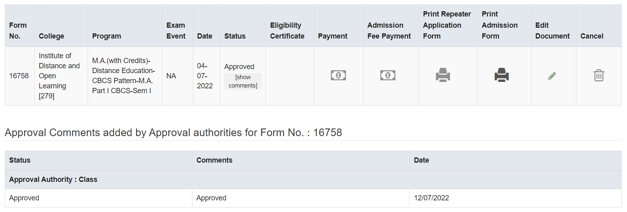Click the Admission Fee Payment money icon

point(388,75)
